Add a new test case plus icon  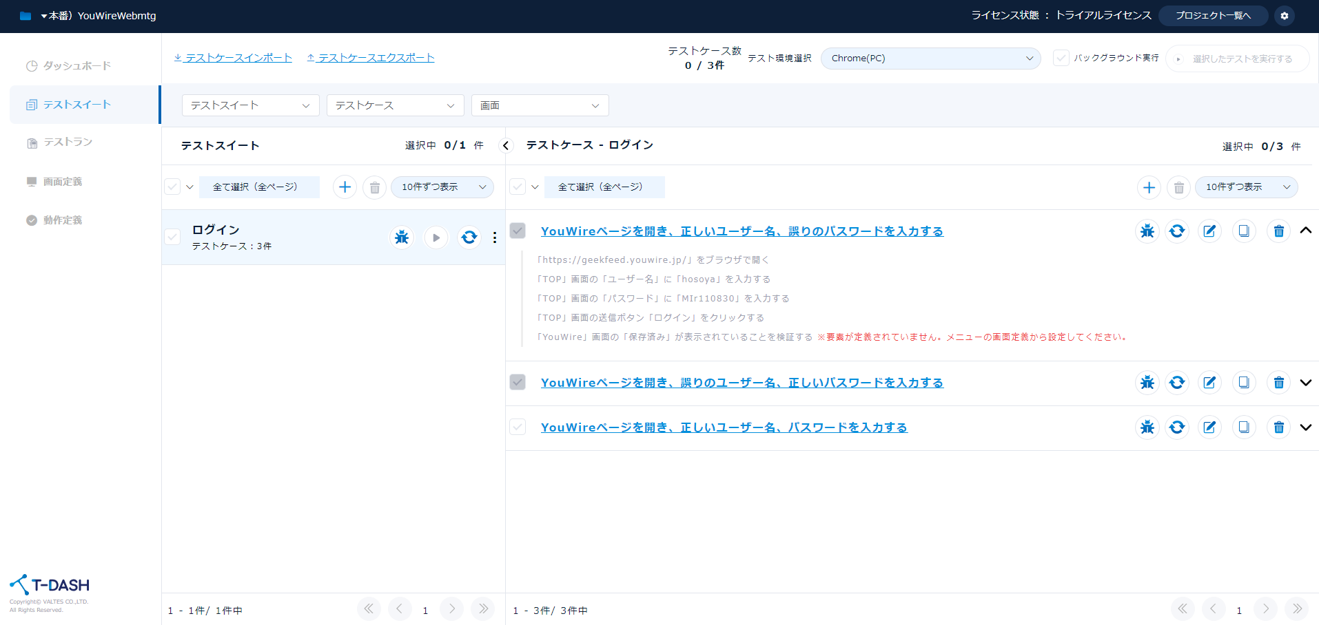click(x=1149, y=187)
